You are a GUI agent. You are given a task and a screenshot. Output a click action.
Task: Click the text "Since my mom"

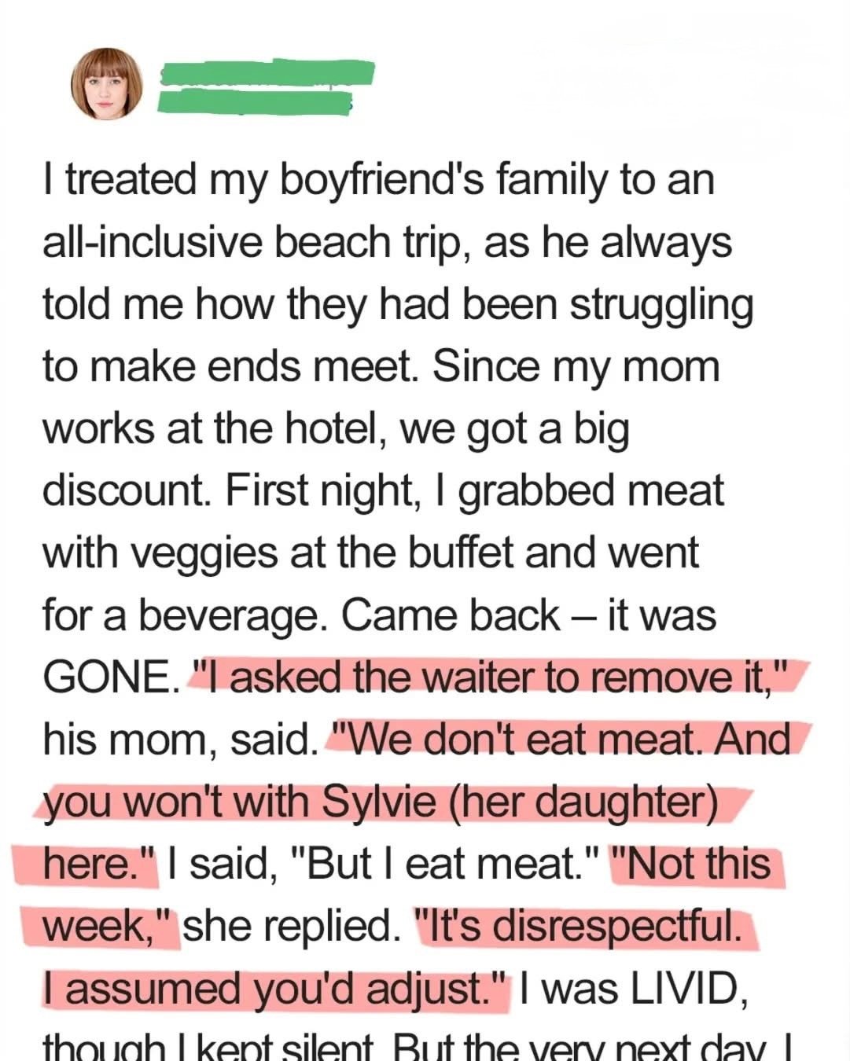pyautogui.click(x=576, y=366)
